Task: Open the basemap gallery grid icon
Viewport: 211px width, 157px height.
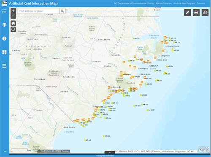Action: tap(4, 52)
